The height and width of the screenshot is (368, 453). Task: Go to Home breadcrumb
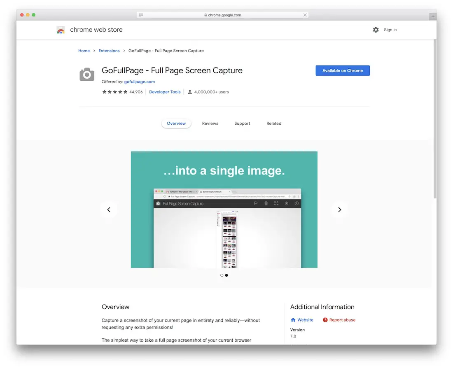point(84,51)
